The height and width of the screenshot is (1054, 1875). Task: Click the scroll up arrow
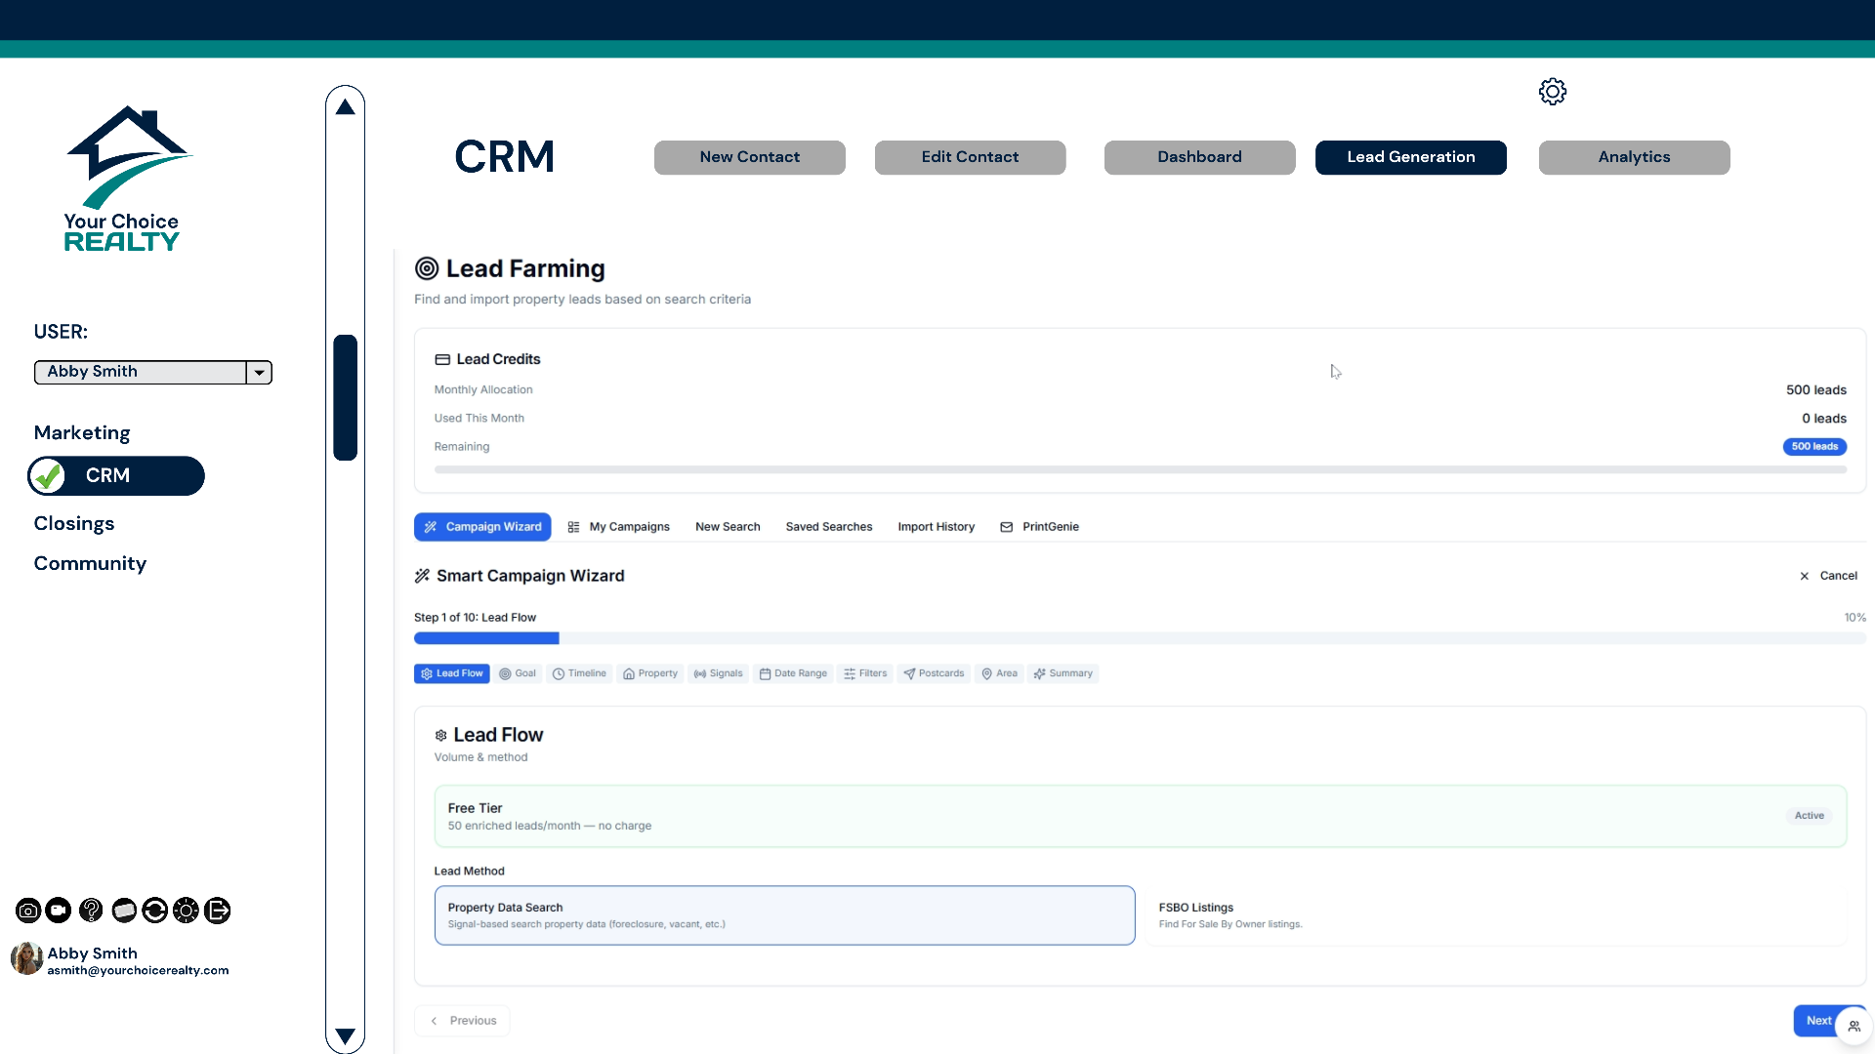(x=345, y=107)
